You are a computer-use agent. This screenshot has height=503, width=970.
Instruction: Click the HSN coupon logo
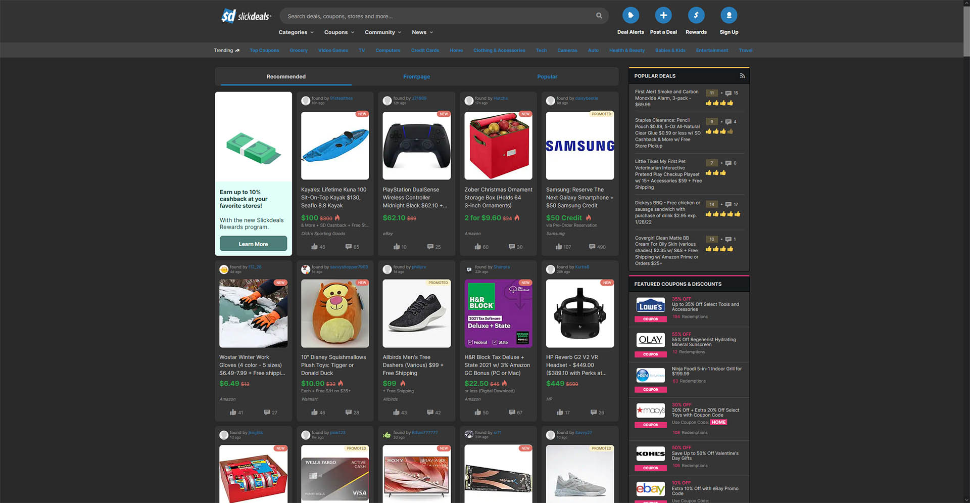(x=651, y=375)
